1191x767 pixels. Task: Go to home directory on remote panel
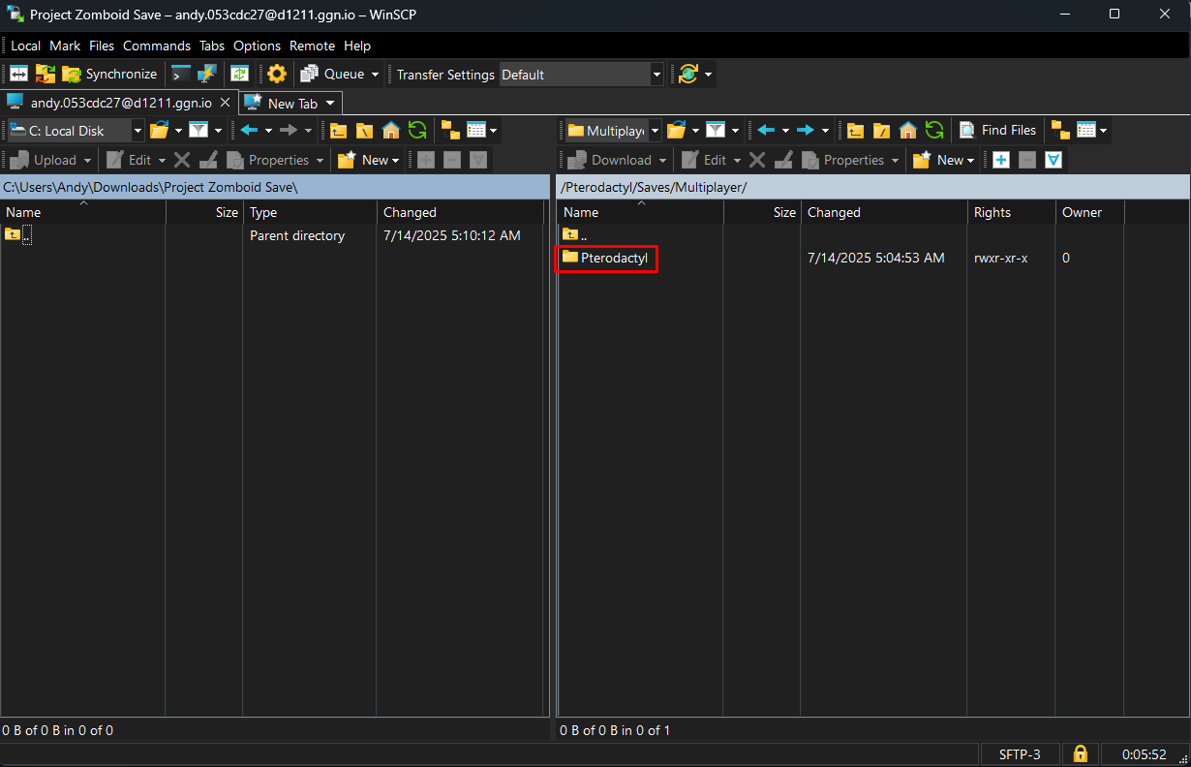point(907,130)
